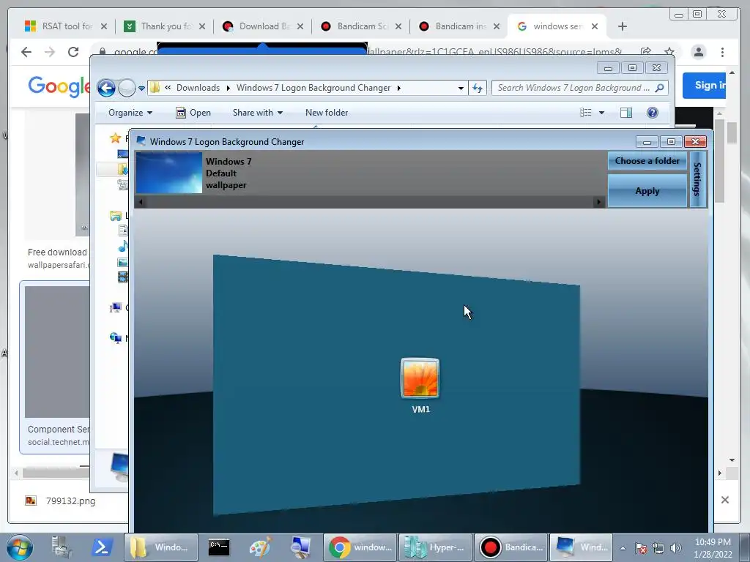750x562 pixels.
Task: Click Explorer refresh button
Action: point(478,88)
